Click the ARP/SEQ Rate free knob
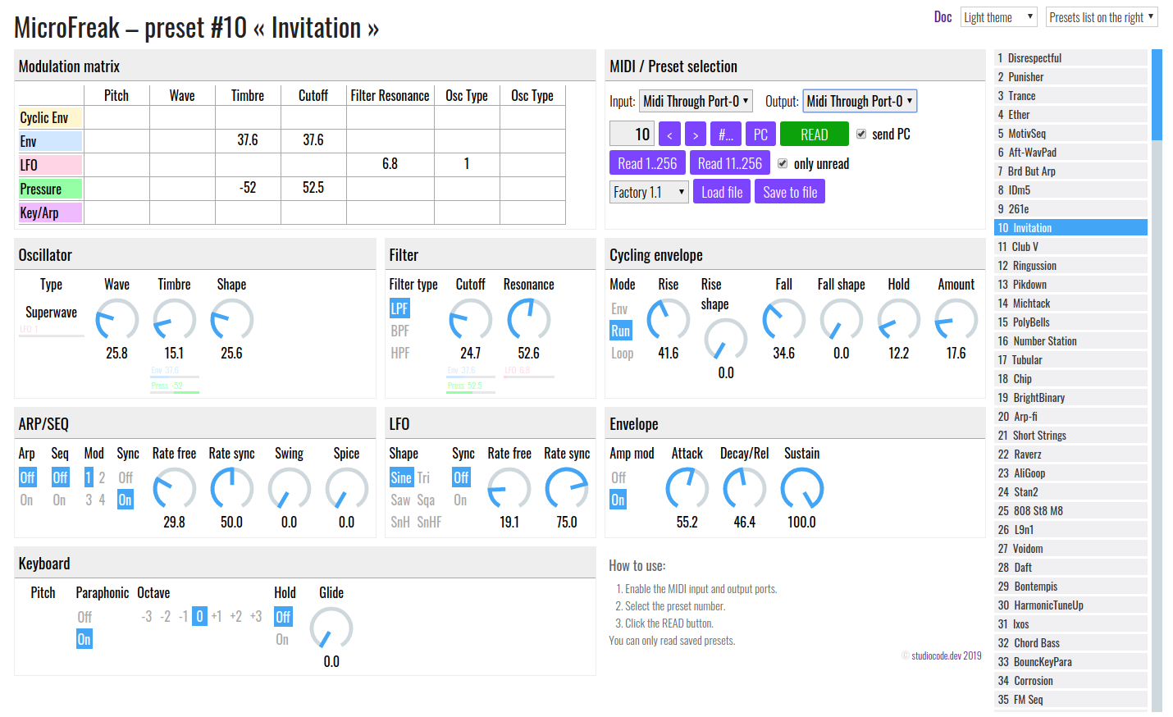This screenshot has width=1173, height=717. click(x=175, y=489)
